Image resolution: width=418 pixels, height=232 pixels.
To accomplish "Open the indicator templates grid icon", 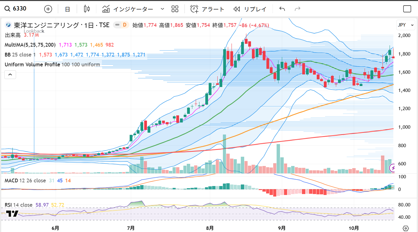I will (175, 9).
